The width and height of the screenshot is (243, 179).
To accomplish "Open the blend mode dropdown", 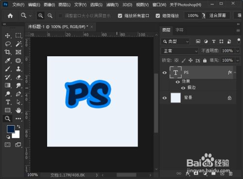I will pyautogui.click(x=179, y=51).
